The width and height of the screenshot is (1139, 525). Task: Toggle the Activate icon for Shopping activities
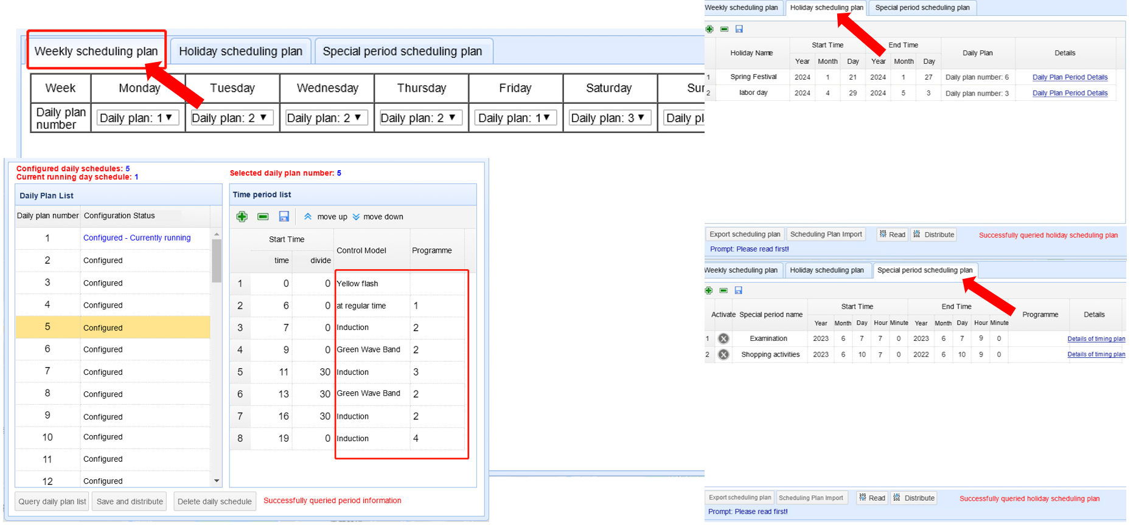[723, 355]
